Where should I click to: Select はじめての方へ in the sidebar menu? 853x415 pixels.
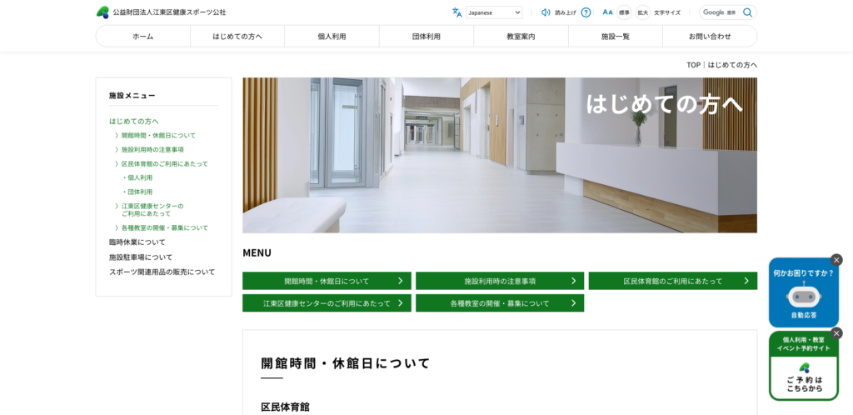134,121
